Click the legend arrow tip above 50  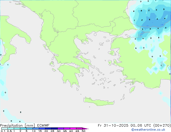pos(85,128)
